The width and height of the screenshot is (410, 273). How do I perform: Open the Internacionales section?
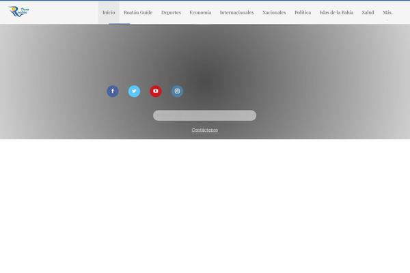tap(236, 12)
